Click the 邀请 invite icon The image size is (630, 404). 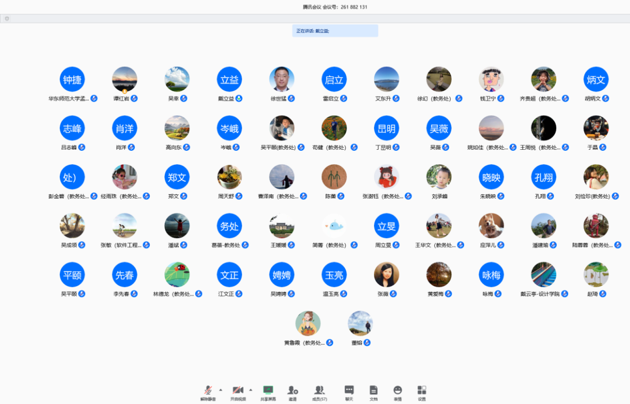(x=293, y=393)
